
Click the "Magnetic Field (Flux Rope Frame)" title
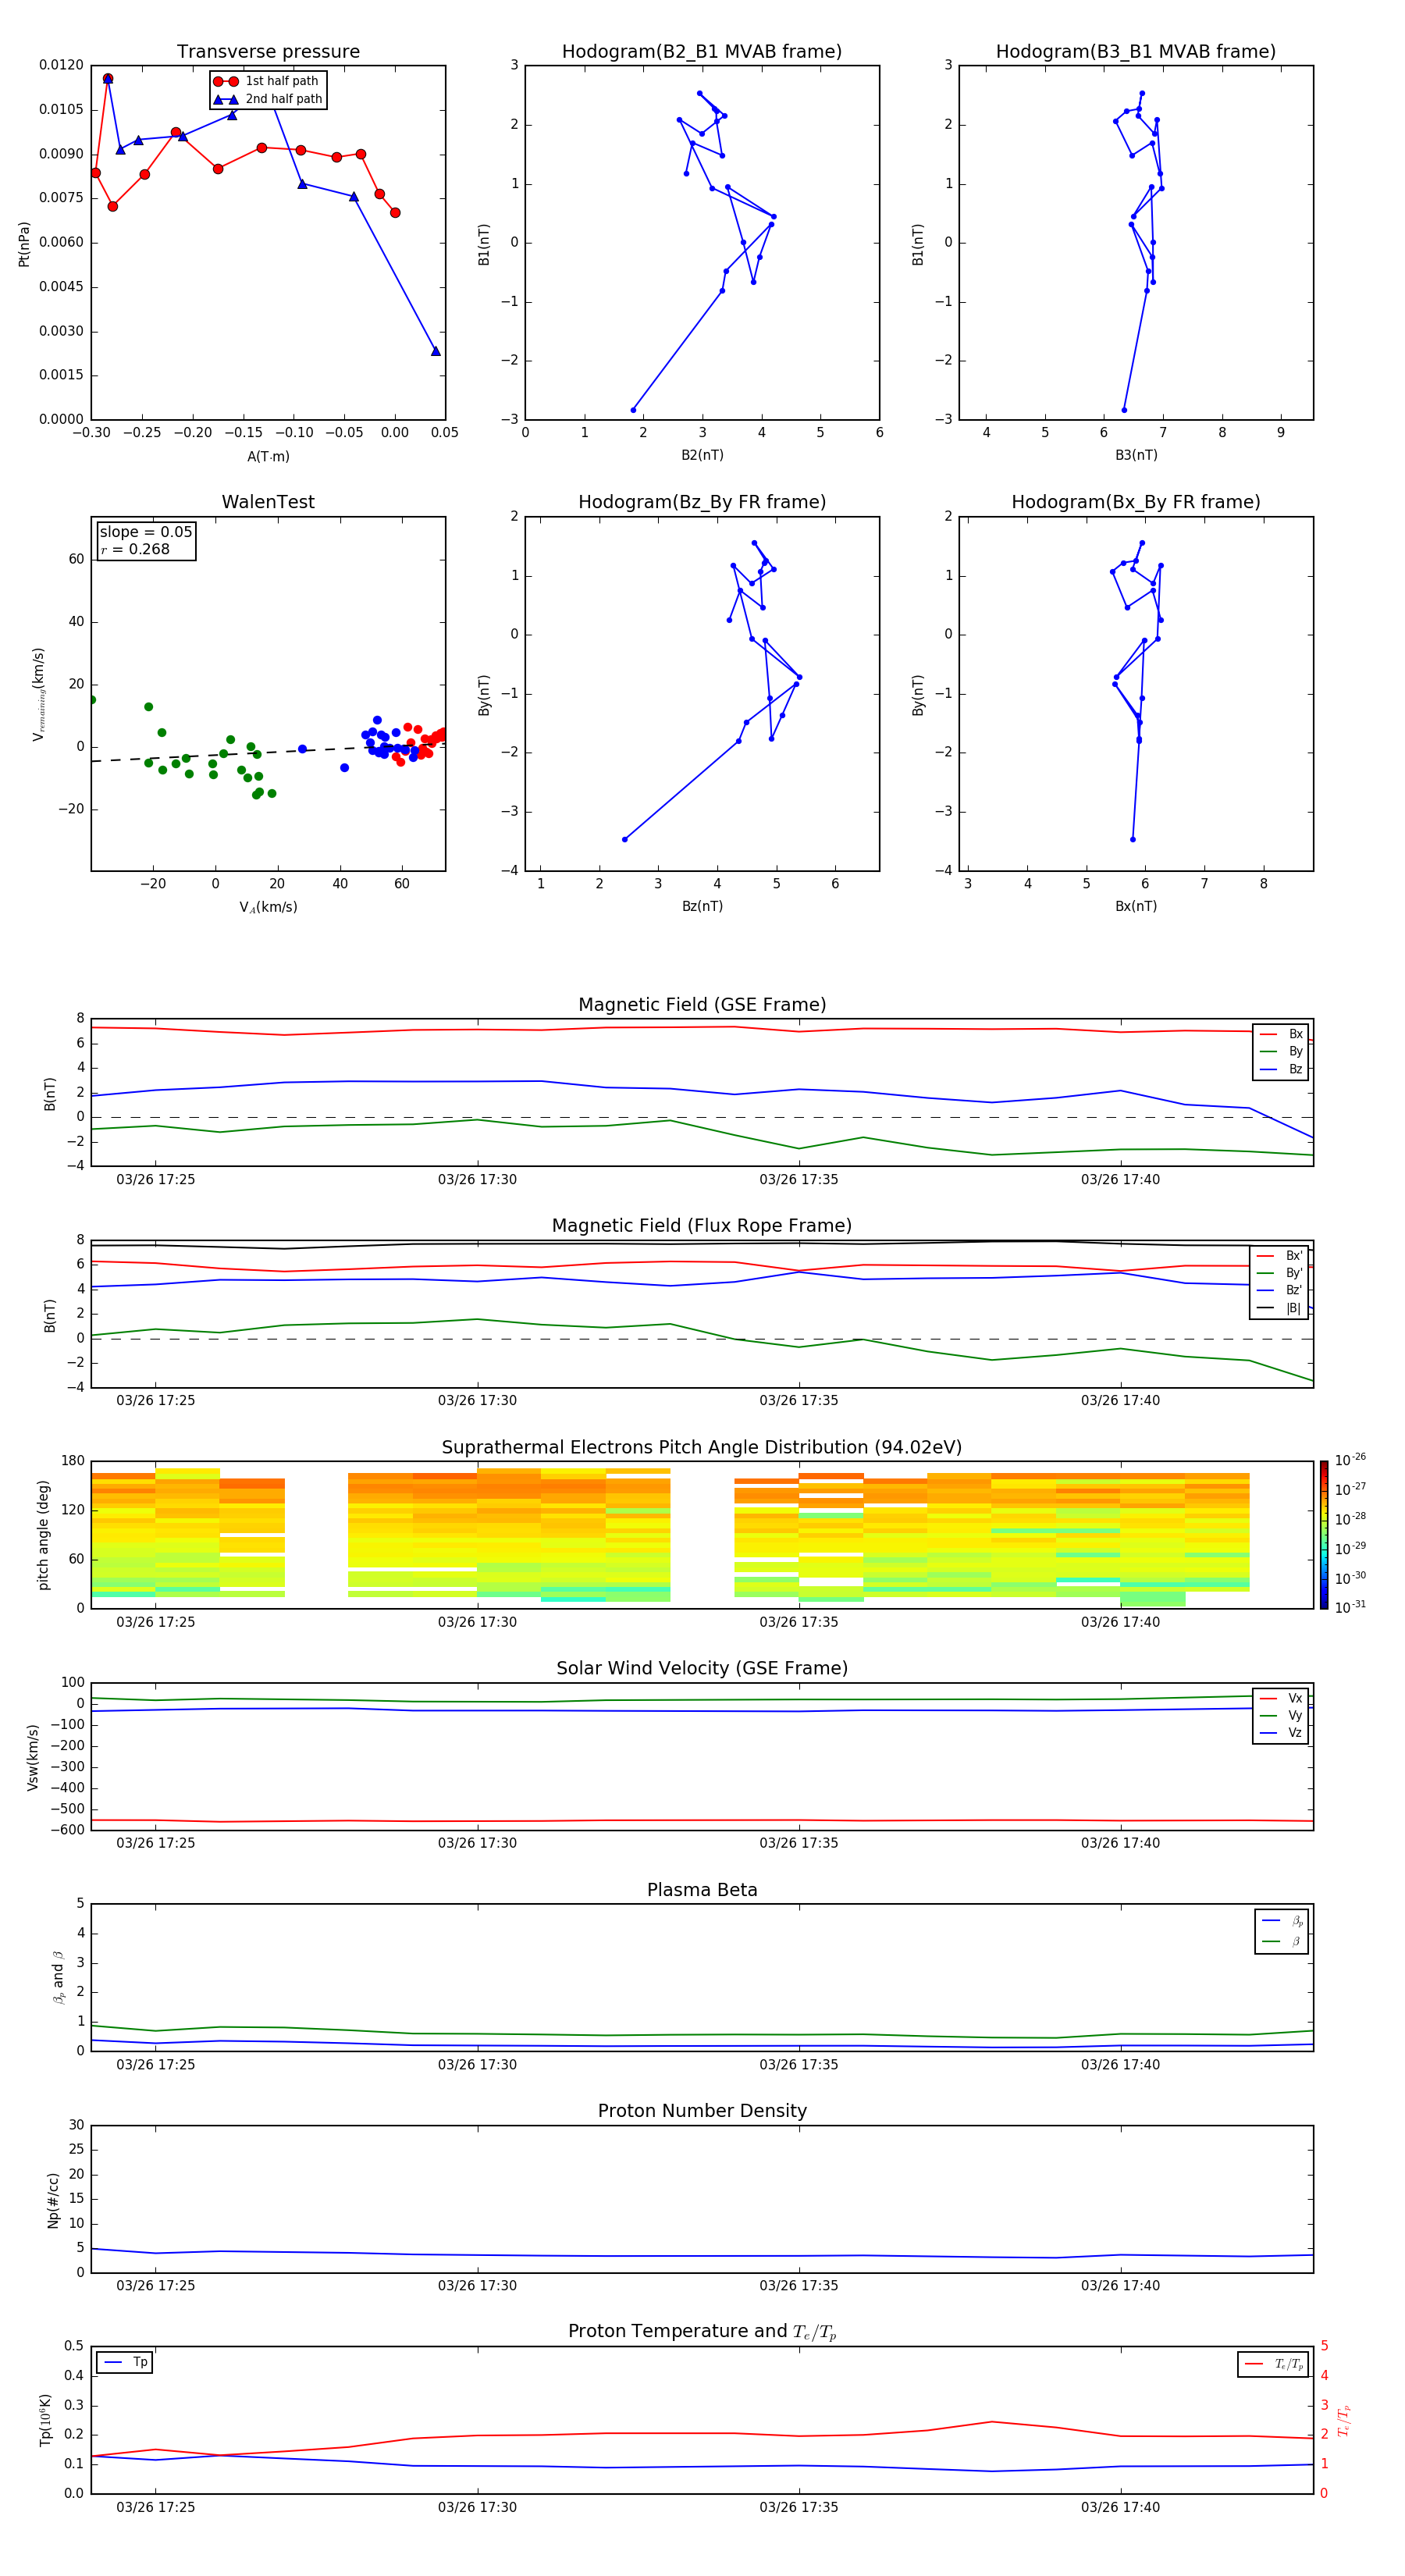click(x=702, y=1226)
